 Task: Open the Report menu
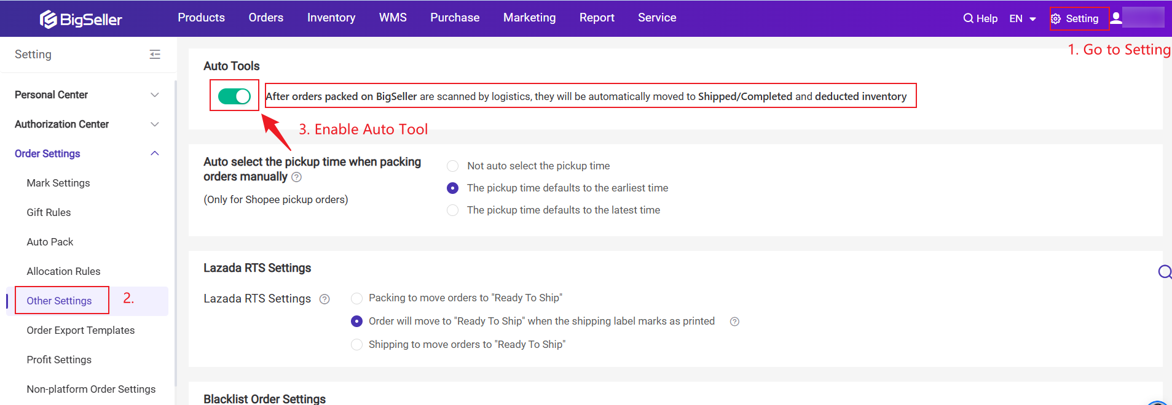coord(597,18)
